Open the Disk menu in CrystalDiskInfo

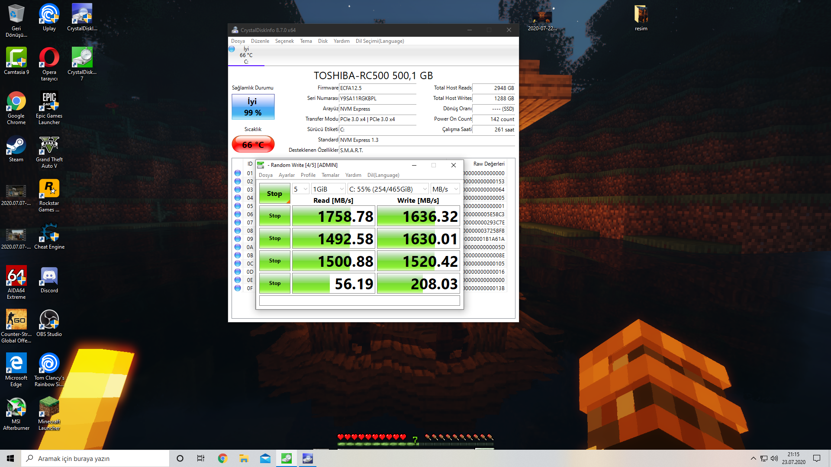pyautogui.click(x=322, y=41)
